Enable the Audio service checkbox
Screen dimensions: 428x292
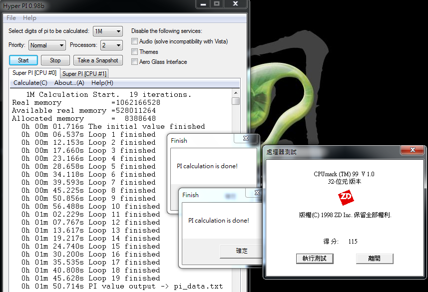[134, 41]
